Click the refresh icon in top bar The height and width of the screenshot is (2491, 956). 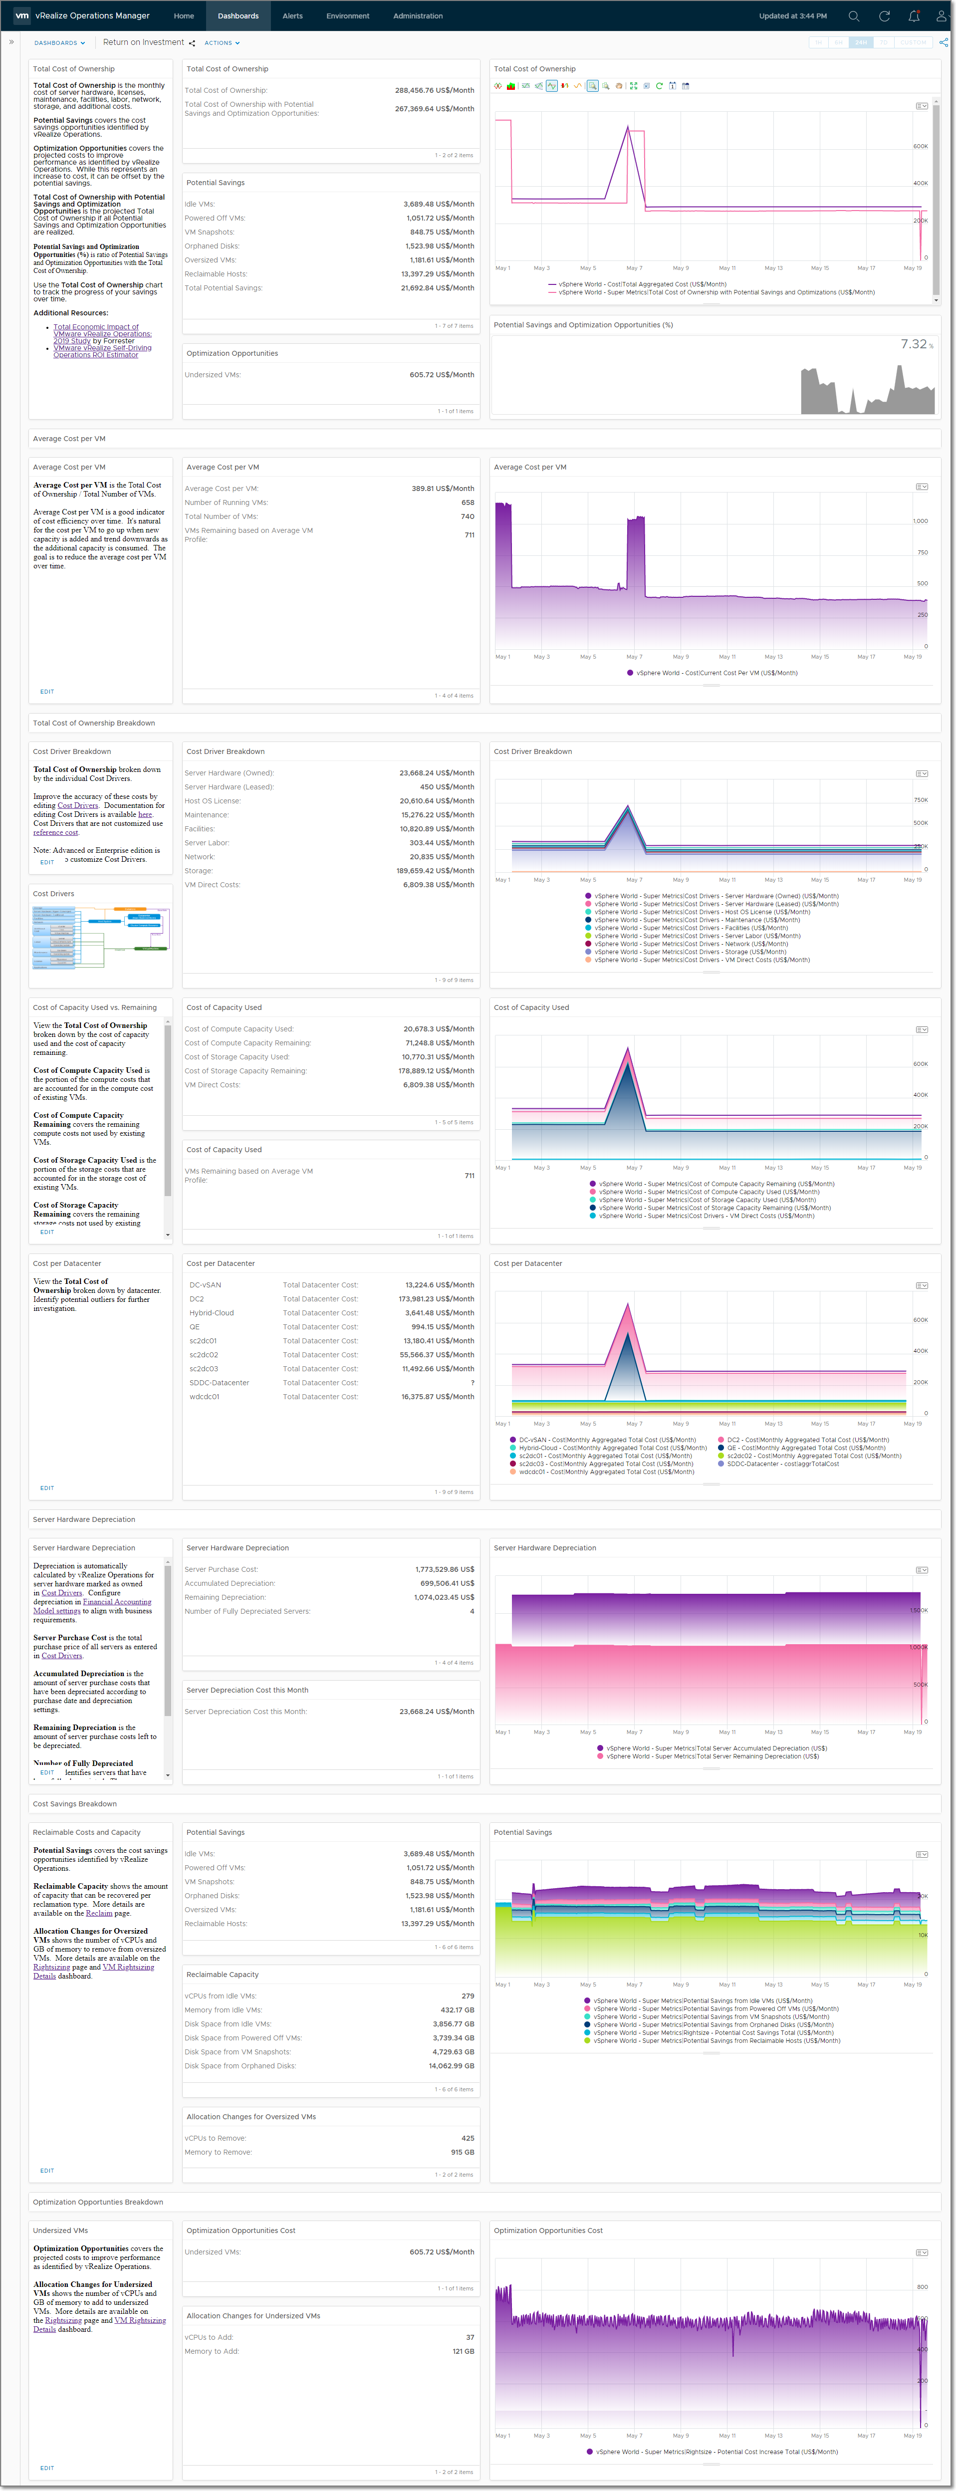pos(884,15)
